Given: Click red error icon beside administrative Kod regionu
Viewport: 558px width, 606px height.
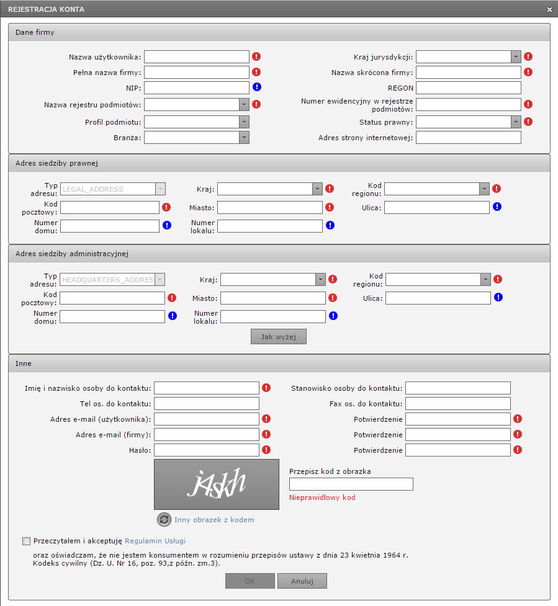Looking at the screenshot, I should pos(498,279).
